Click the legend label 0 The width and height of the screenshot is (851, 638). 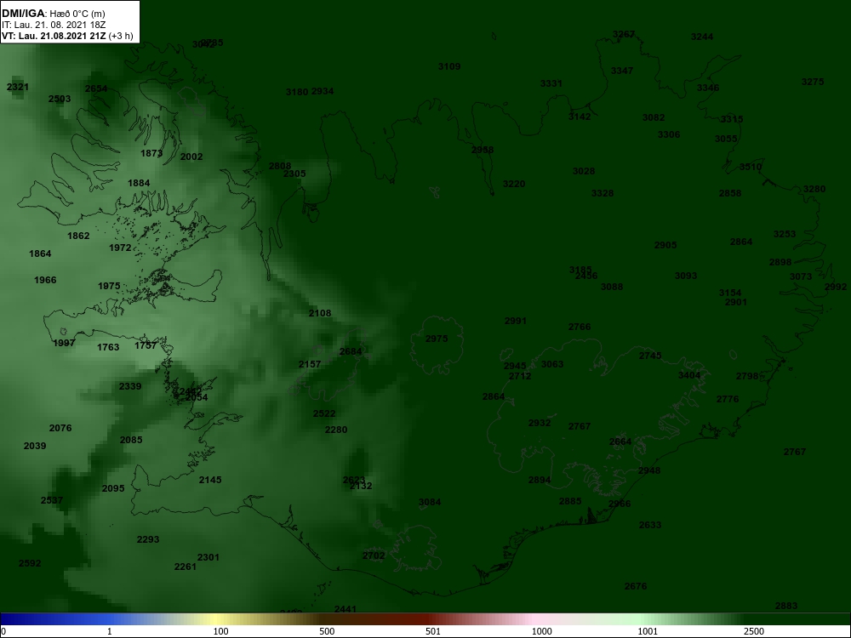pos(3,631)
